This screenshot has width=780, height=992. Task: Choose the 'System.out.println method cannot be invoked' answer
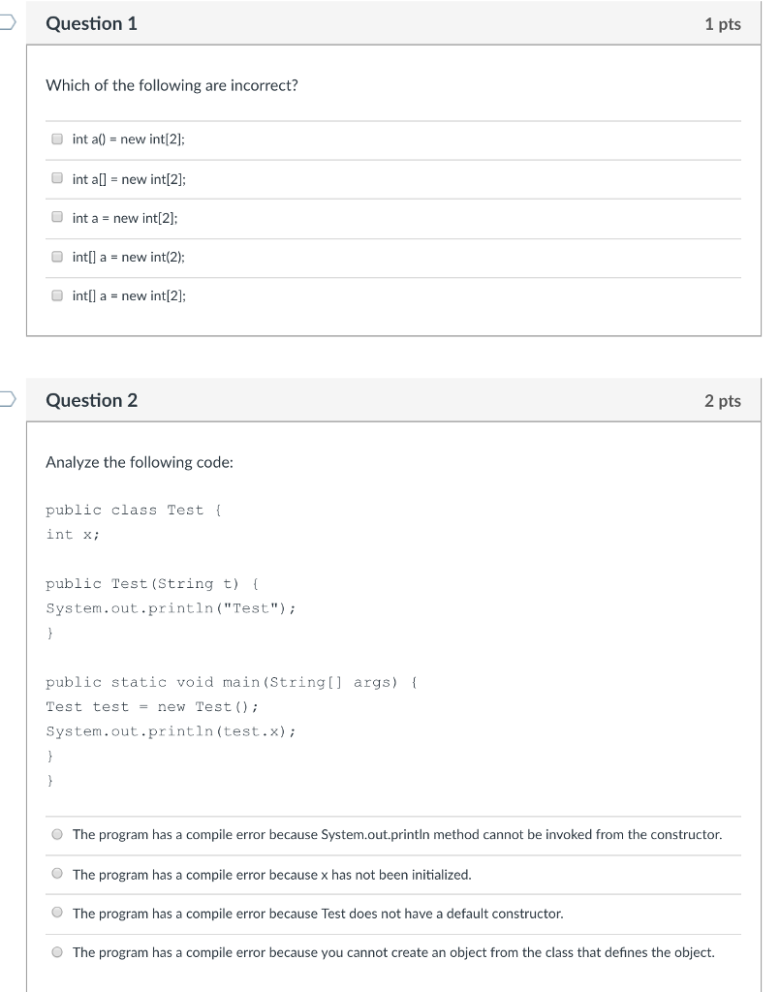pos(58,834)
